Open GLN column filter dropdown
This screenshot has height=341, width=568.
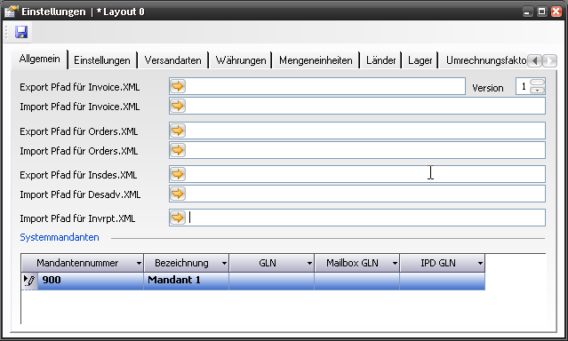[x=309, y=263]
